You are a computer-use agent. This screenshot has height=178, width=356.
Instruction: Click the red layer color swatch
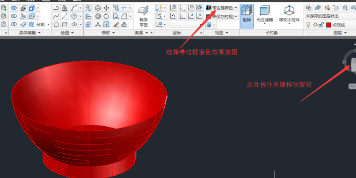click(328, 25)
